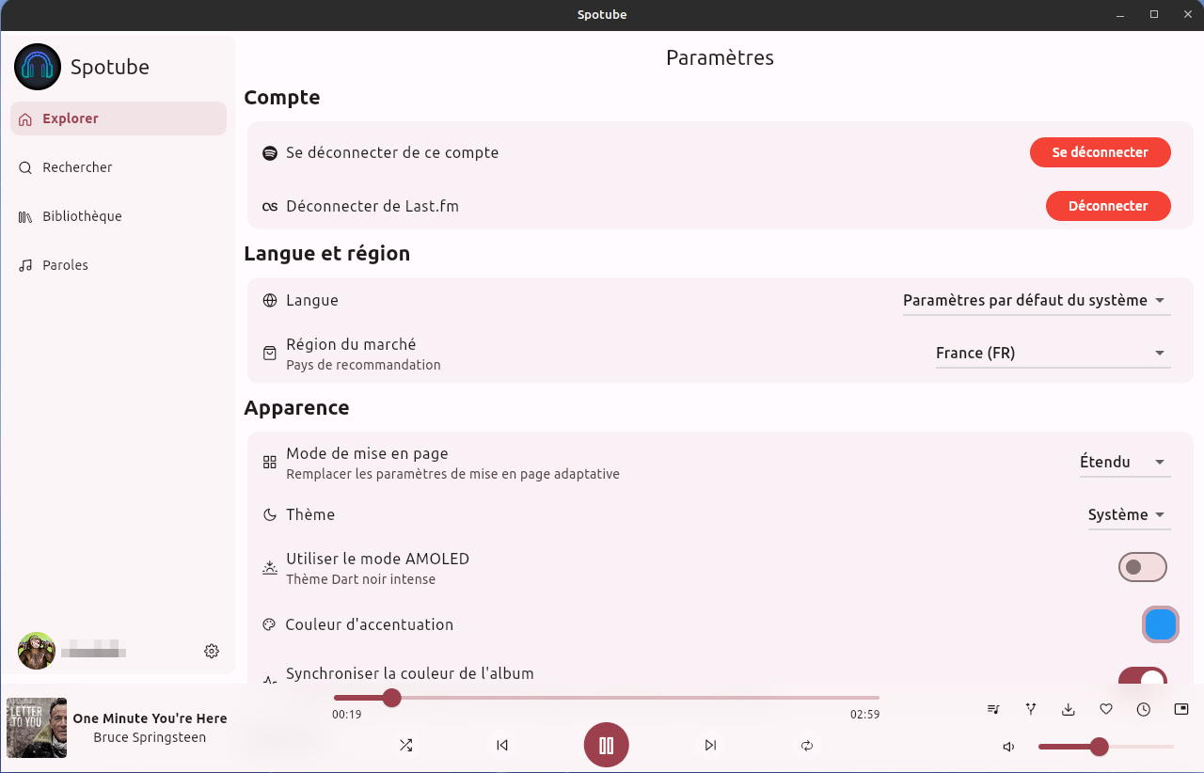Expand the Région du marché dropdown

click(1053, 354)
